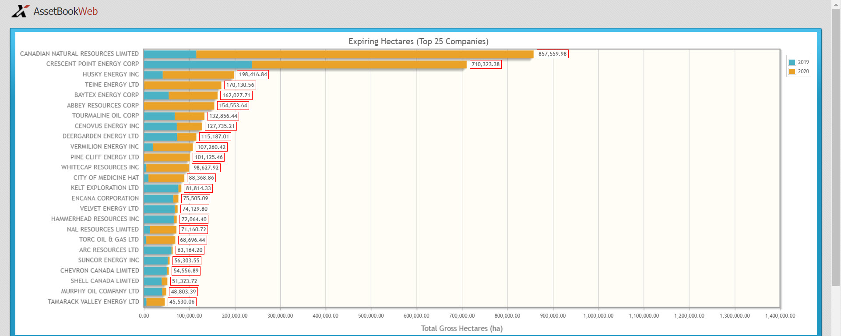Click the 74,129.80 value label
The width and height of the screenshot is (841, 336).
[195, 209]
